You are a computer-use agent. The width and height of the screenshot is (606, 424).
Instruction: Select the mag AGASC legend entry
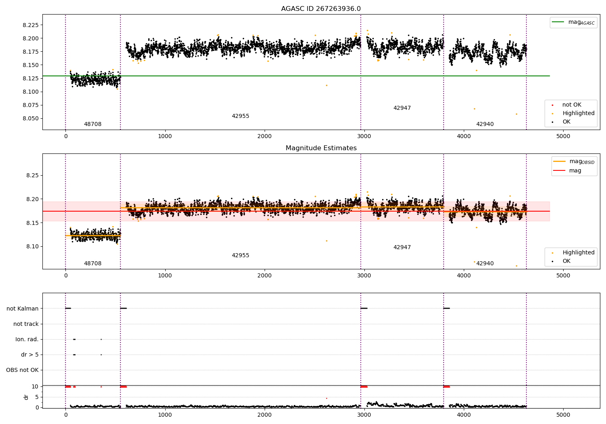click(573, 22)
